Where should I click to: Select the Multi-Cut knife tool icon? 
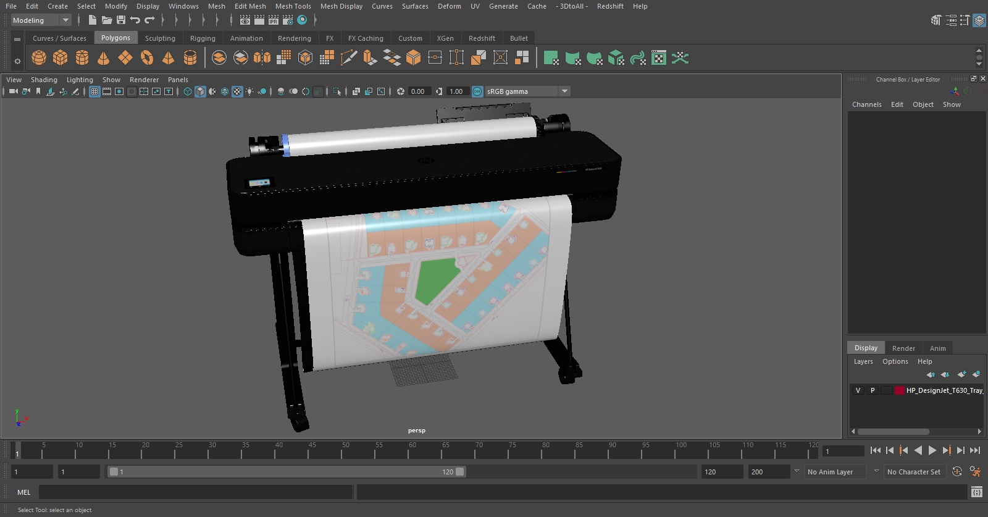349,58
